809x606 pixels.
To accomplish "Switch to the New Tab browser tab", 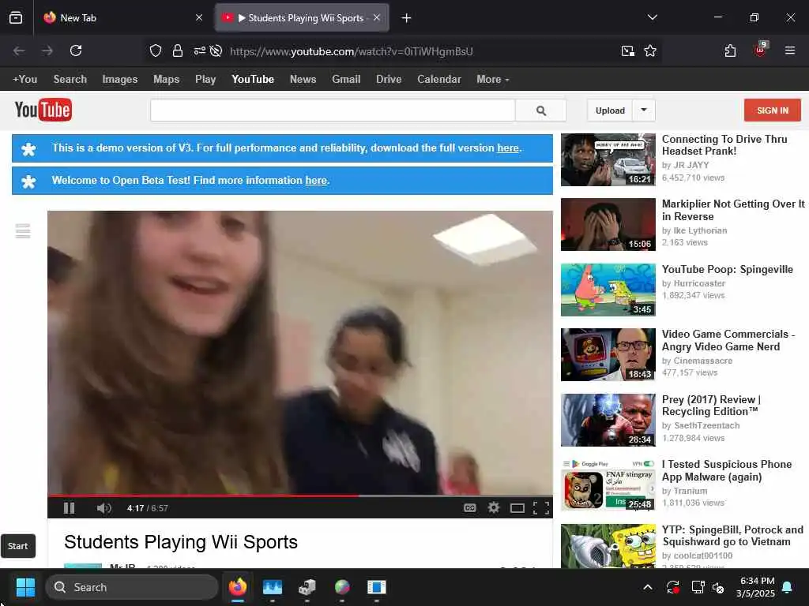I will pos(121,17).
